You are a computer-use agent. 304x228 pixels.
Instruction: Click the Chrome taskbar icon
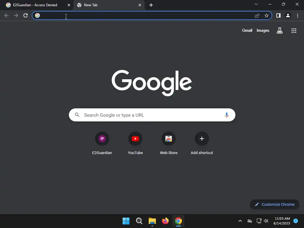[x=178, y=221]
